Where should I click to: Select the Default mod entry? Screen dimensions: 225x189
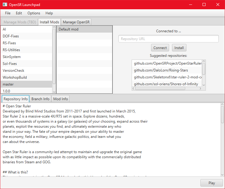pos(84,29)
